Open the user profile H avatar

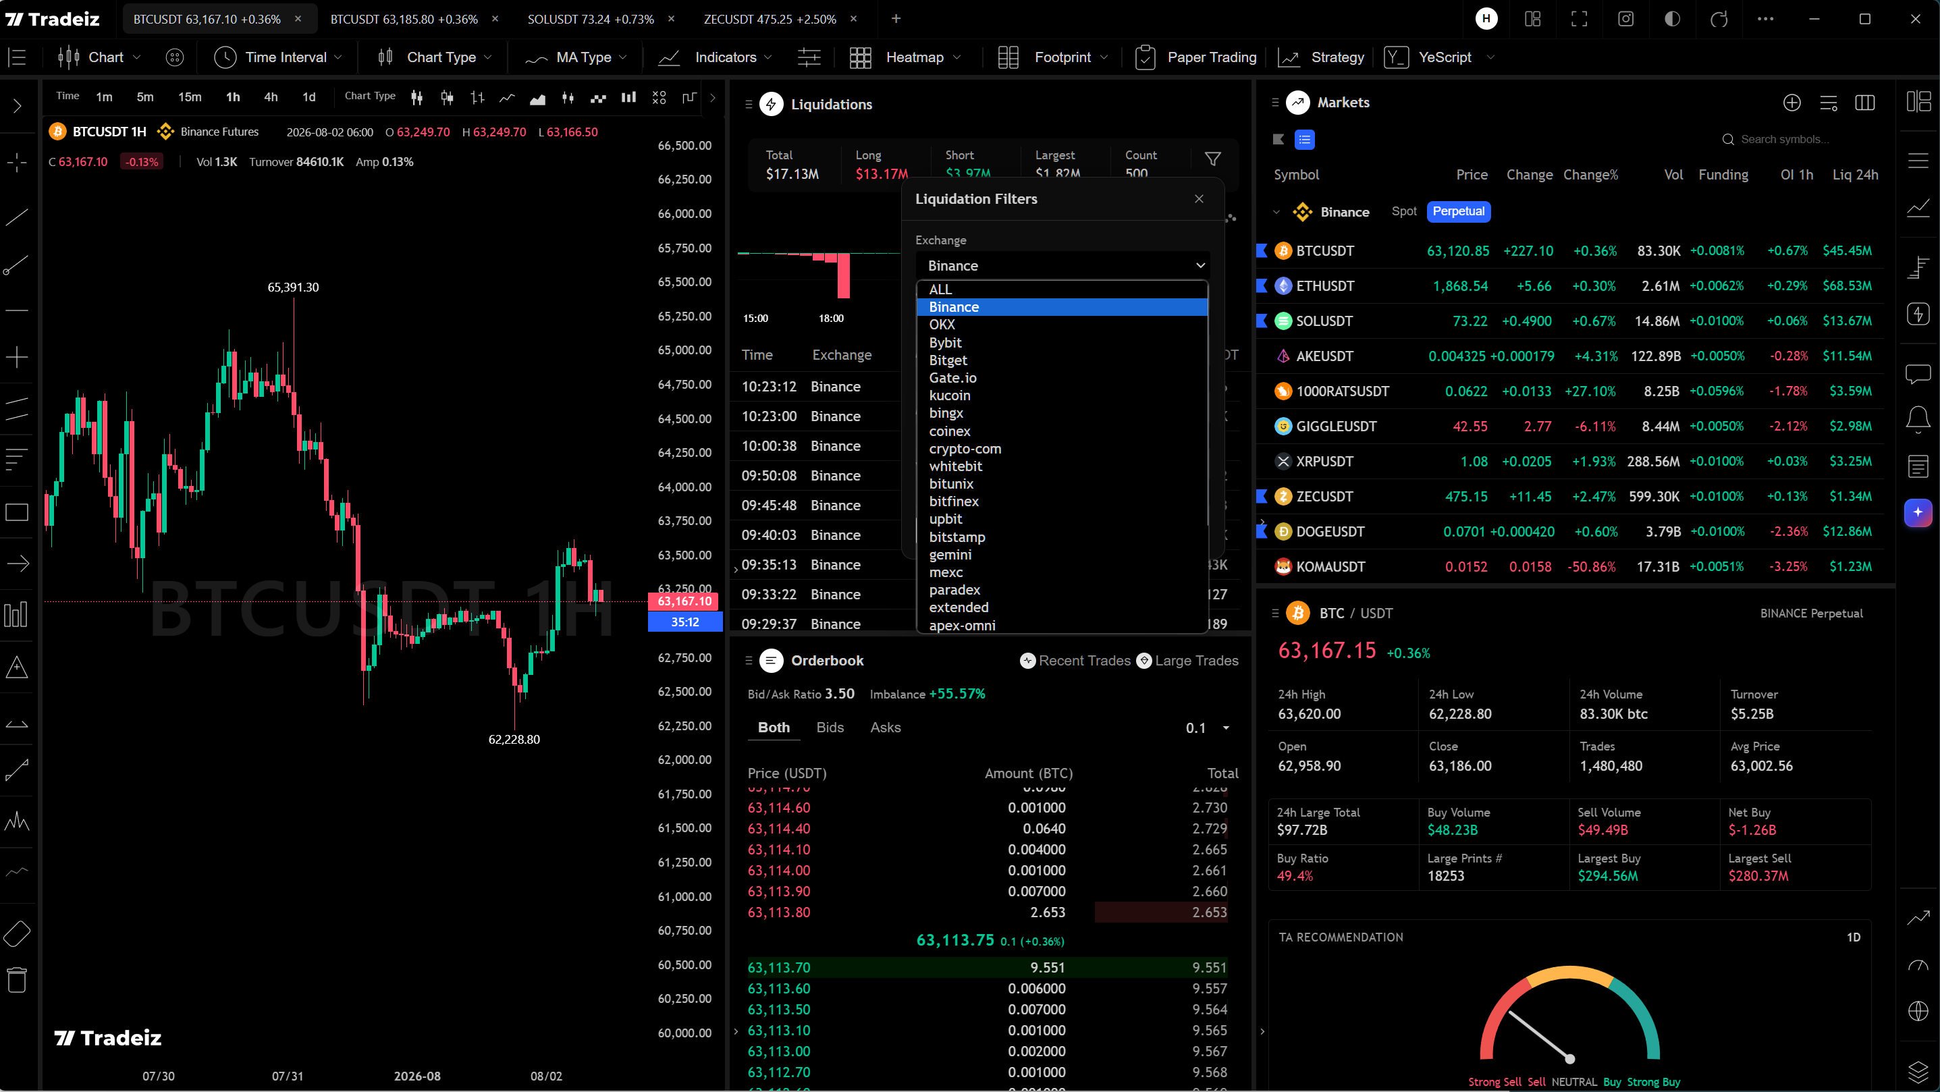click(1486, 19)
